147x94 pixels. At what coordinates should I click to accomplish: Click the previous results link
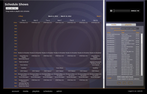tap(129, 30)
